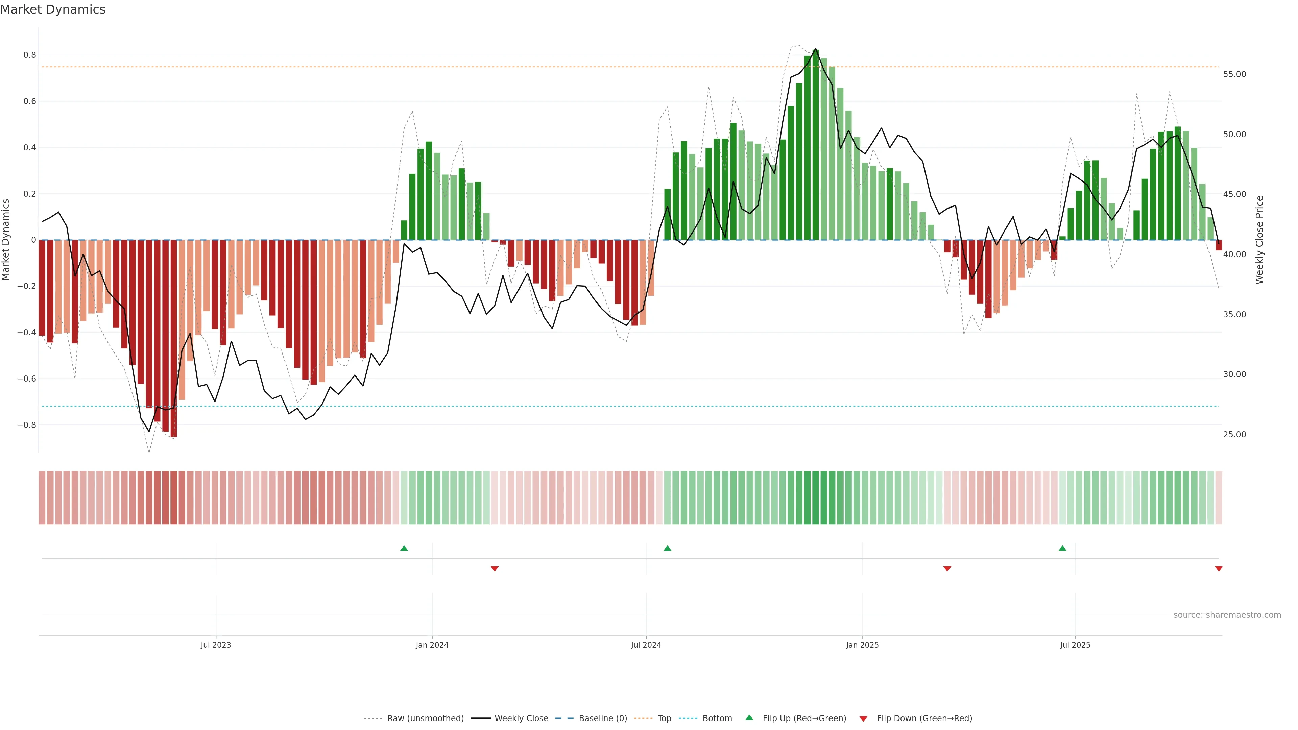The height and width of the screenshot is (730, 1298).
Task: Click the Flip Up legend triangle icon
Action: 749,717
